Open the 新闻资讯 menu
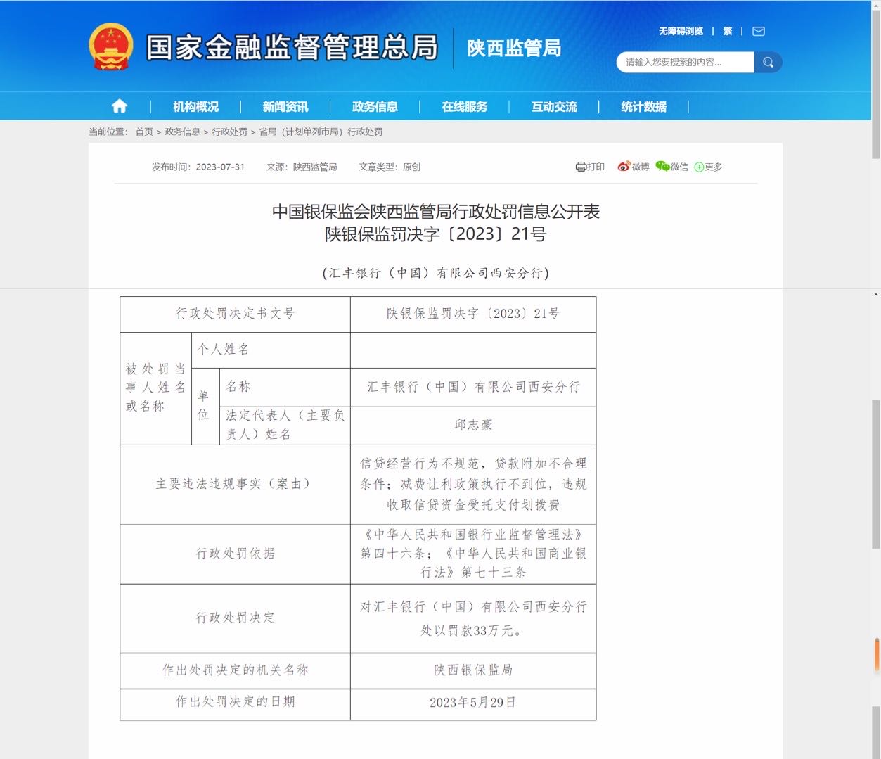 pyautogui.click(x=285, y=106)
